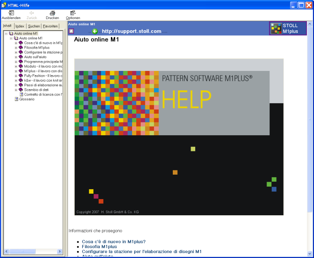Switch to the Index tab

click(x=20, y=26)
